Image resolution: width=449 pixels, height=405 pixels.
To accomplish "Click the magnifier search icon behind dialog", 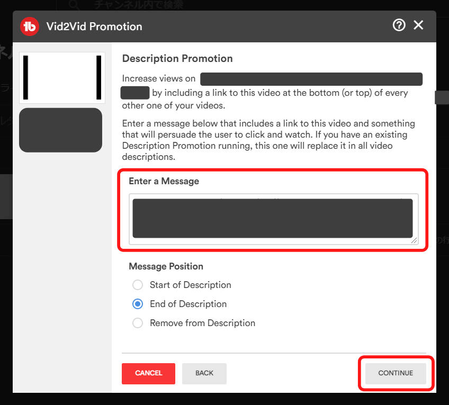I will 75,5.
